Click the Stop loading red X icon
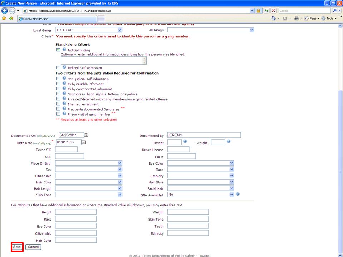The width and height of the screenshot is (343, 257). tap(273, 10)
